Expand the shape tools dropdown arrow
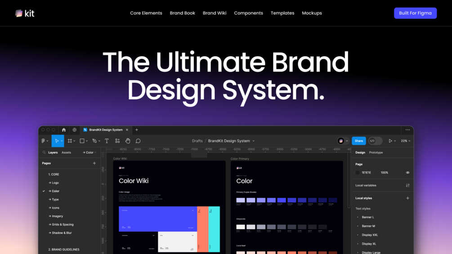 pyautogui.click(x=87, y=141)
